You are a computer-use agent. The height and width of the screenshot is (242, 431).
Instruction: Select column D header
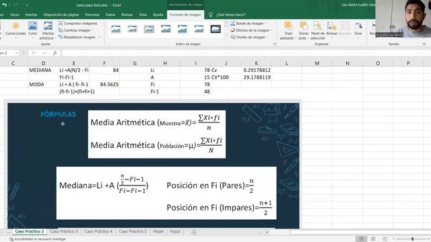tap(43, 63)
